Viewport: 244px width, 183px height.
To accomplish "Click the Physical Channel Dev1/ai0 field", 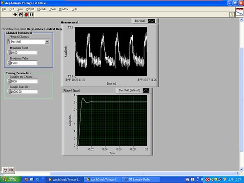I will [28, 41].
